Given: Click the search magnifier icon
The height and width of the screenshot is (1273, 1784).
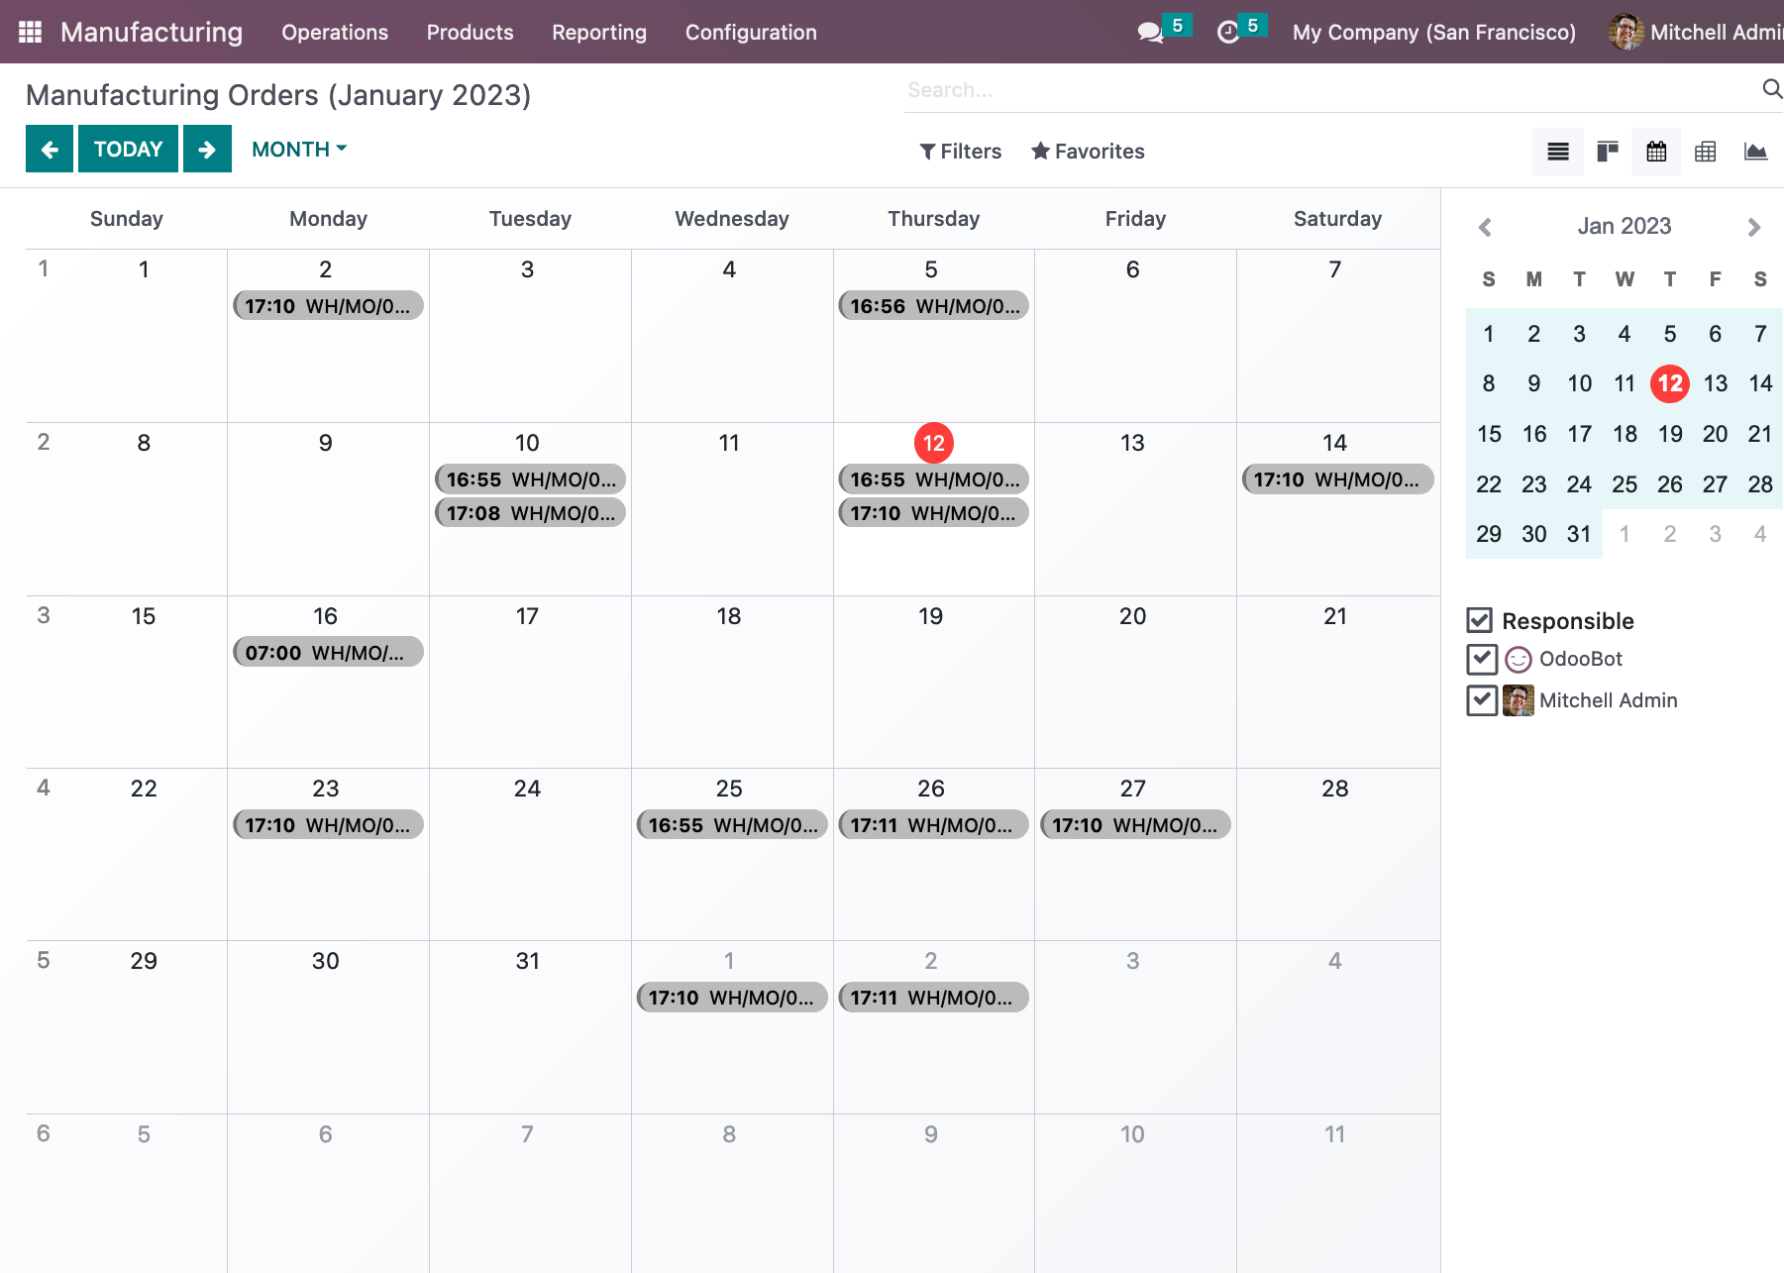Looking at the screenshot, I should (x=1772, y=89).
